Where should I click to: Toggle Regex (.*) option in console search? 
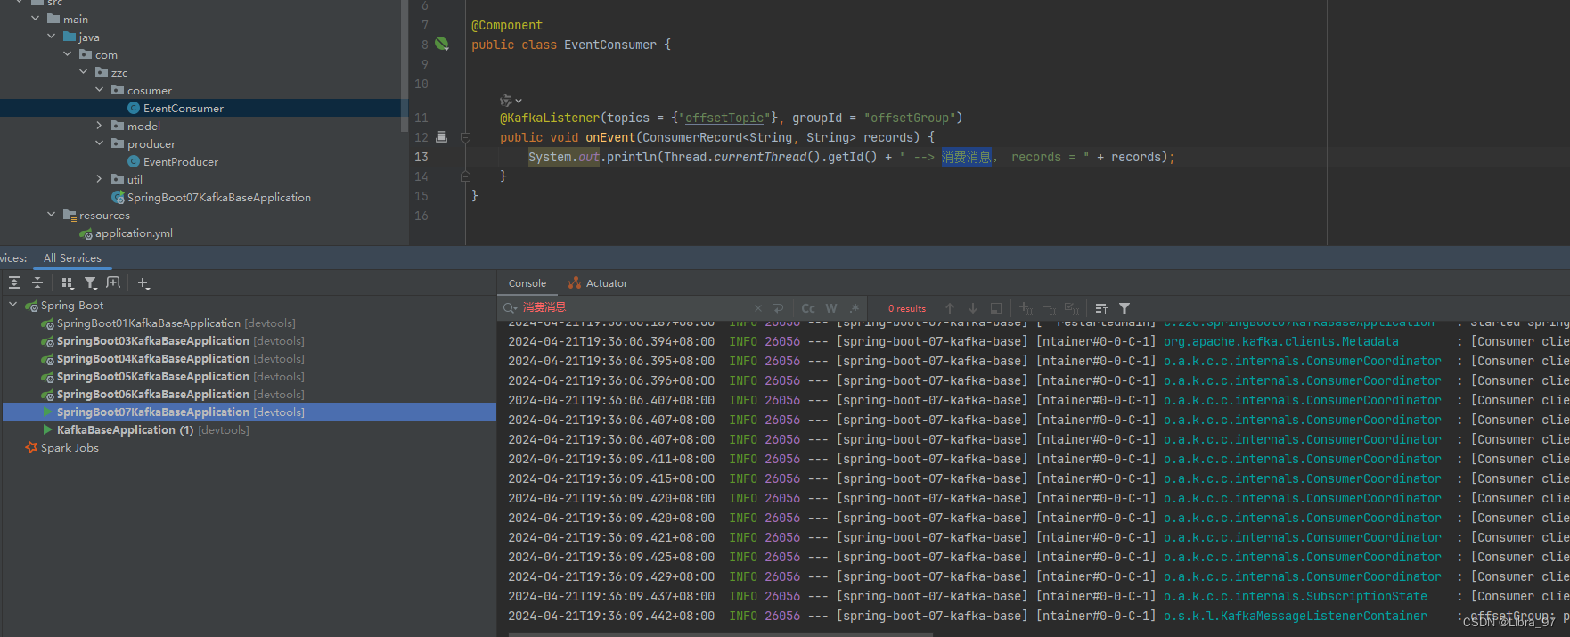855,308
